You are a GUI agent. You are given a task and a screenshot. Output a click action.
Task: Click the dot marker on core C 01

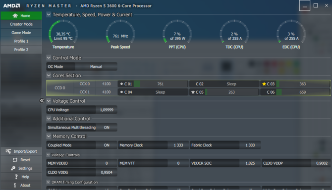click(121, 84)
